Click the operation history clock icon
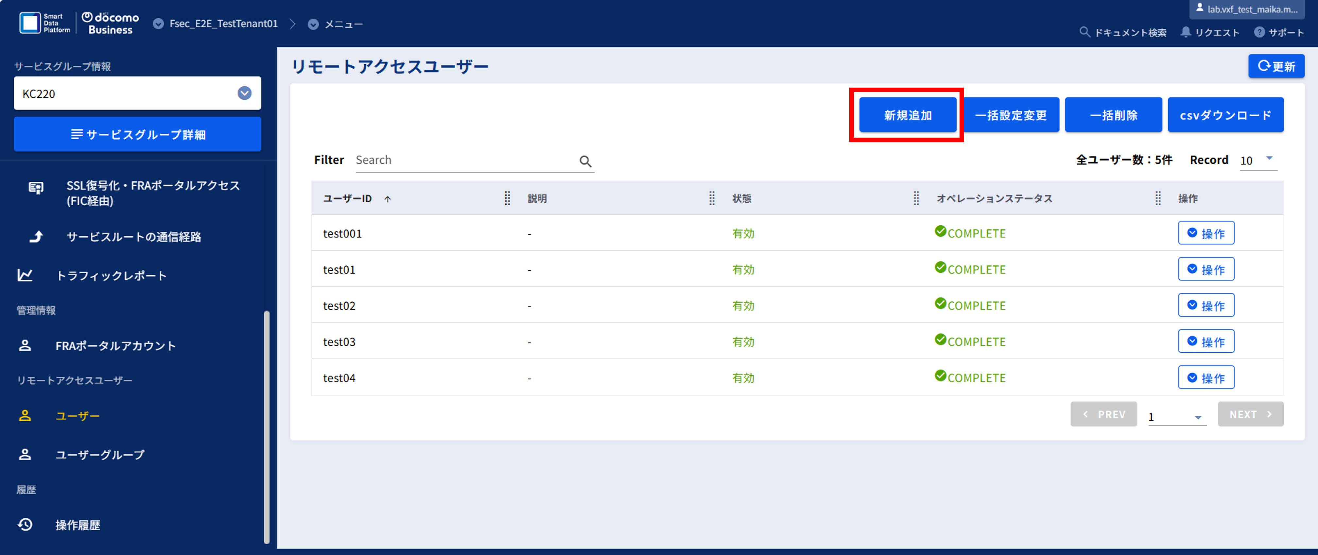The image size is (1318, 555). click(25, 524)
